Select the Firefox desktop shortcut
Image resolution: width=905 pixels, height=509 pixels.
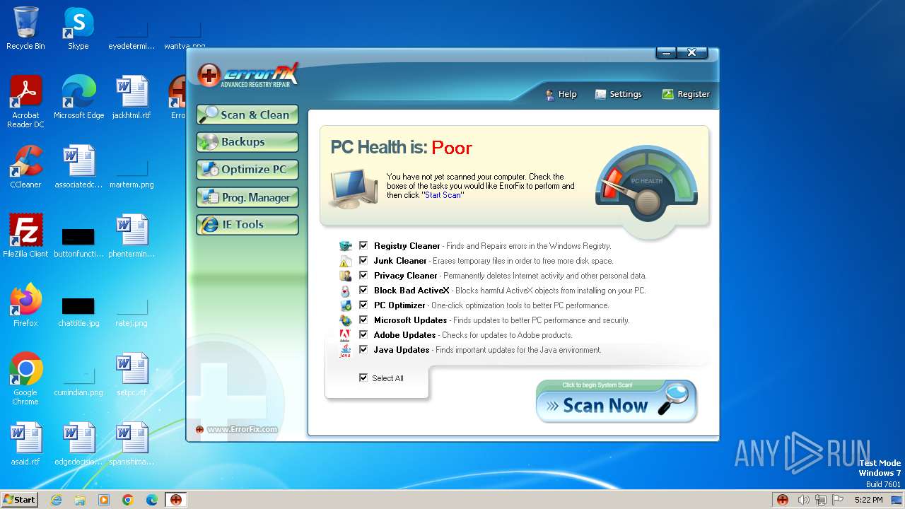tap(25, 305)
